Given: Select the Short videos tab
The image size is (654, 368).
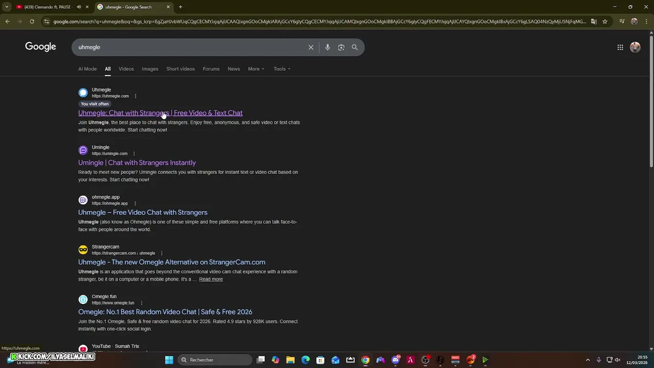Looking at the screenshot, I should pyautogui.click(x=180, y=69).
